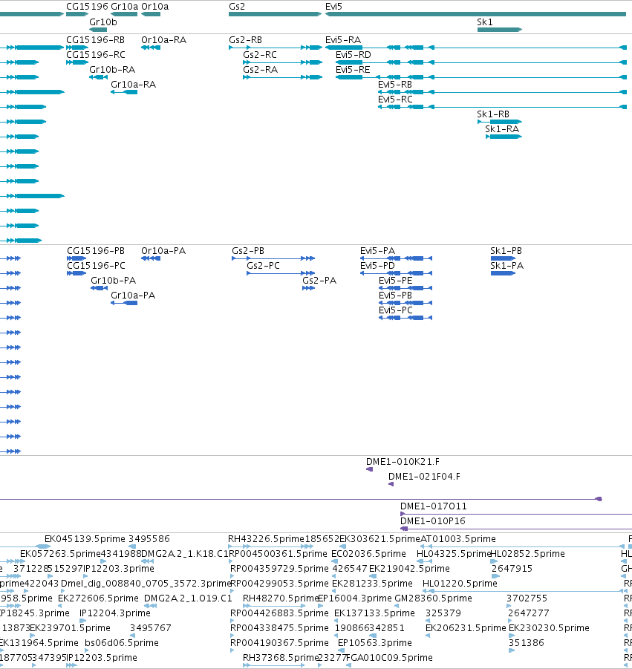Open transcript CG15196-RC

coord(96,55)
